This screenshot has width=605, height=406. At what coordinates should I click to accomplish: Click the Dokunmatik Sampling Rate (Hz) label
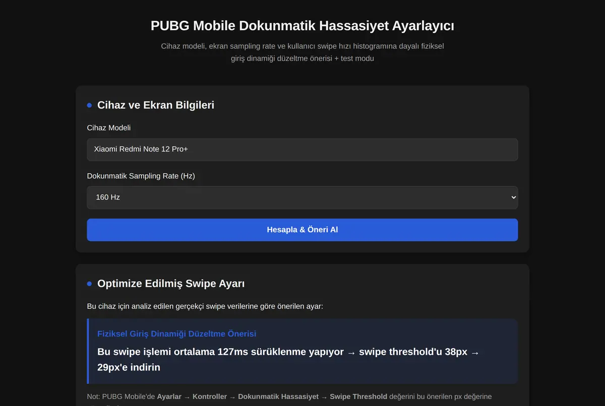click(x=141, y=176)
